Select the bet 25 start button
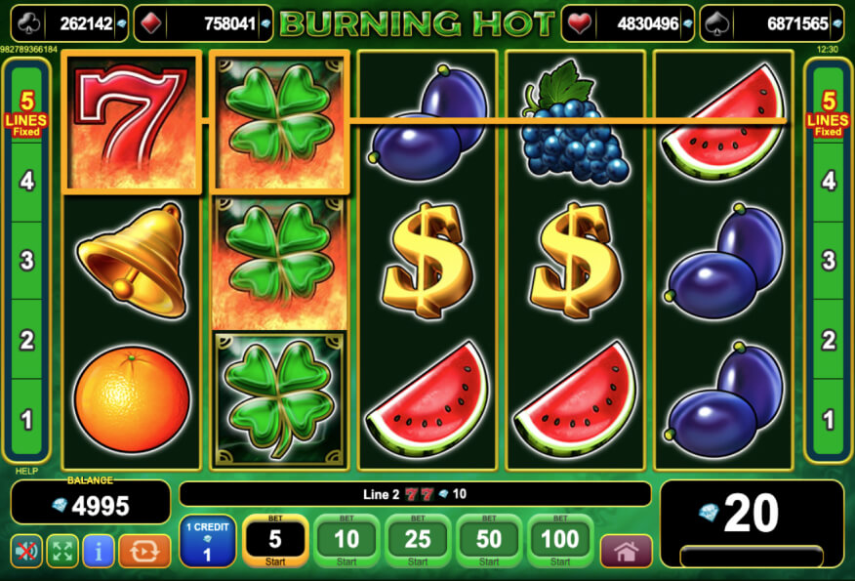Screen dimensions: 855x581 pyautogui.click(x=418, y=541)
